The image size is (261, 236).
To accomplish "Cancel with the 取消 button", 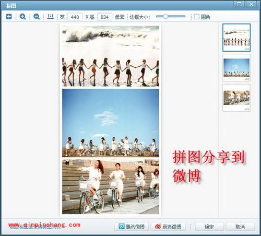I will click(240, 227).
